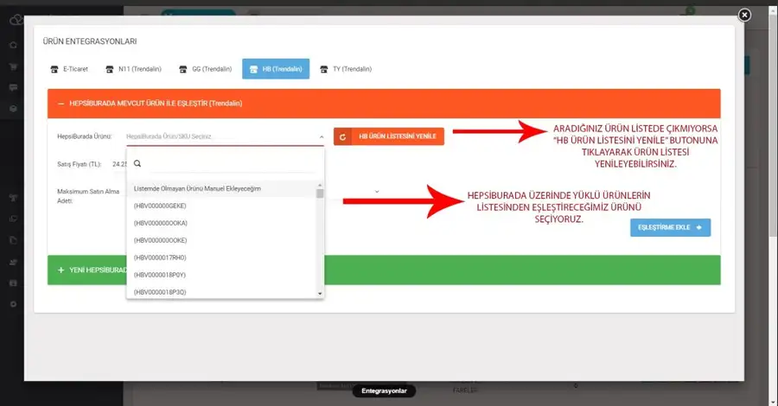This screenshot has width=778, height=406.
Task: Select the (HBV000000OOKA) product
Action: tap(221, 223)
